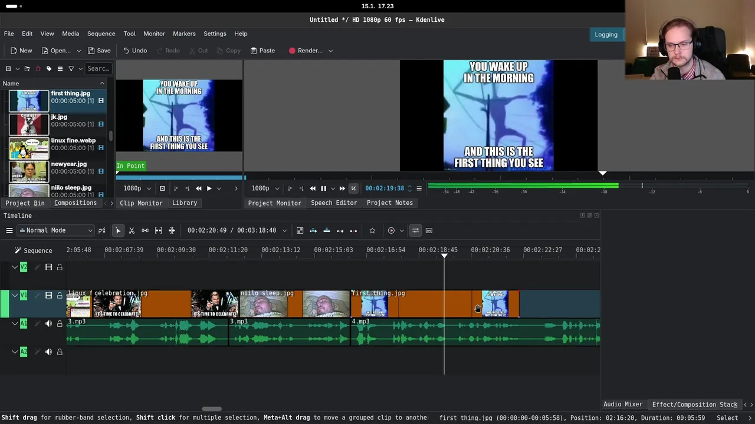Collapse the A1 track with its chevron
This screenshot has height=424, width=755.
pyautogui.click(x=15, y=324)
